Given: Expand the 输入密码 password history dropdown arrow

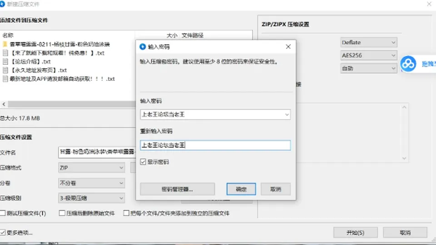Looking at the screenshot, I should coord(287,115).
